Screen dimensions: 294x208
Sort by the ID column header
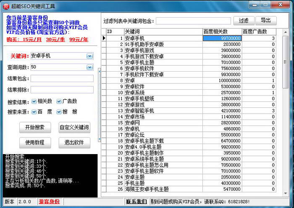pos(115,32)
